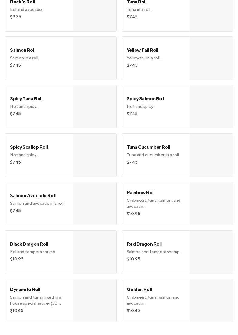Select the Black Dragon Roll title
Screen dimensions: 238x335
pos(29,244)
